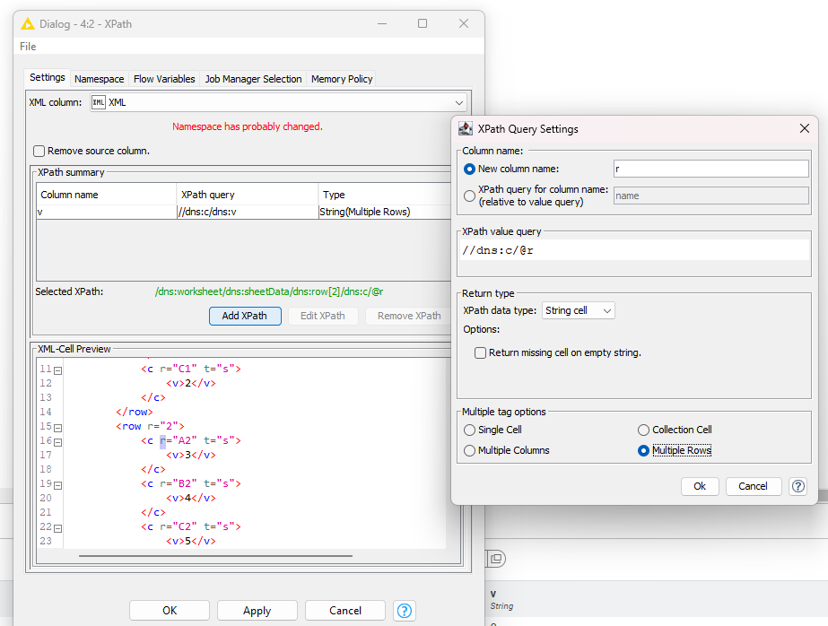828x626 pixels.
Task: Choose Collection Cell tag option
Action: [x=643, y=430]
